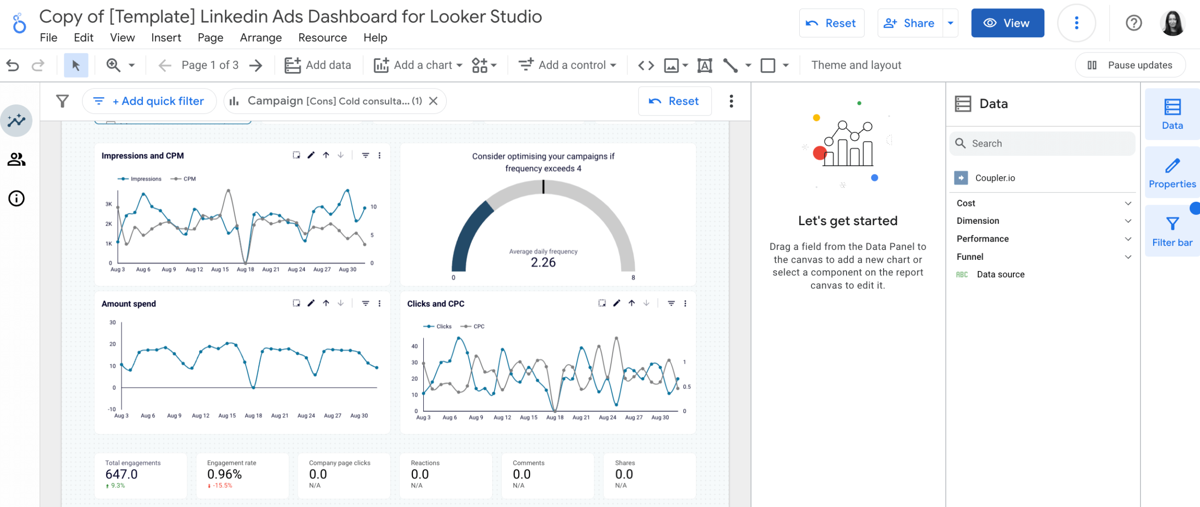Click the Undo icon

(x=14, y=65)
